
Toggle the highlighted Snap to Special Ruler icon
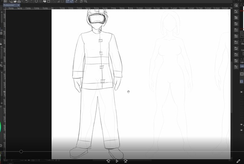point(72,1)
